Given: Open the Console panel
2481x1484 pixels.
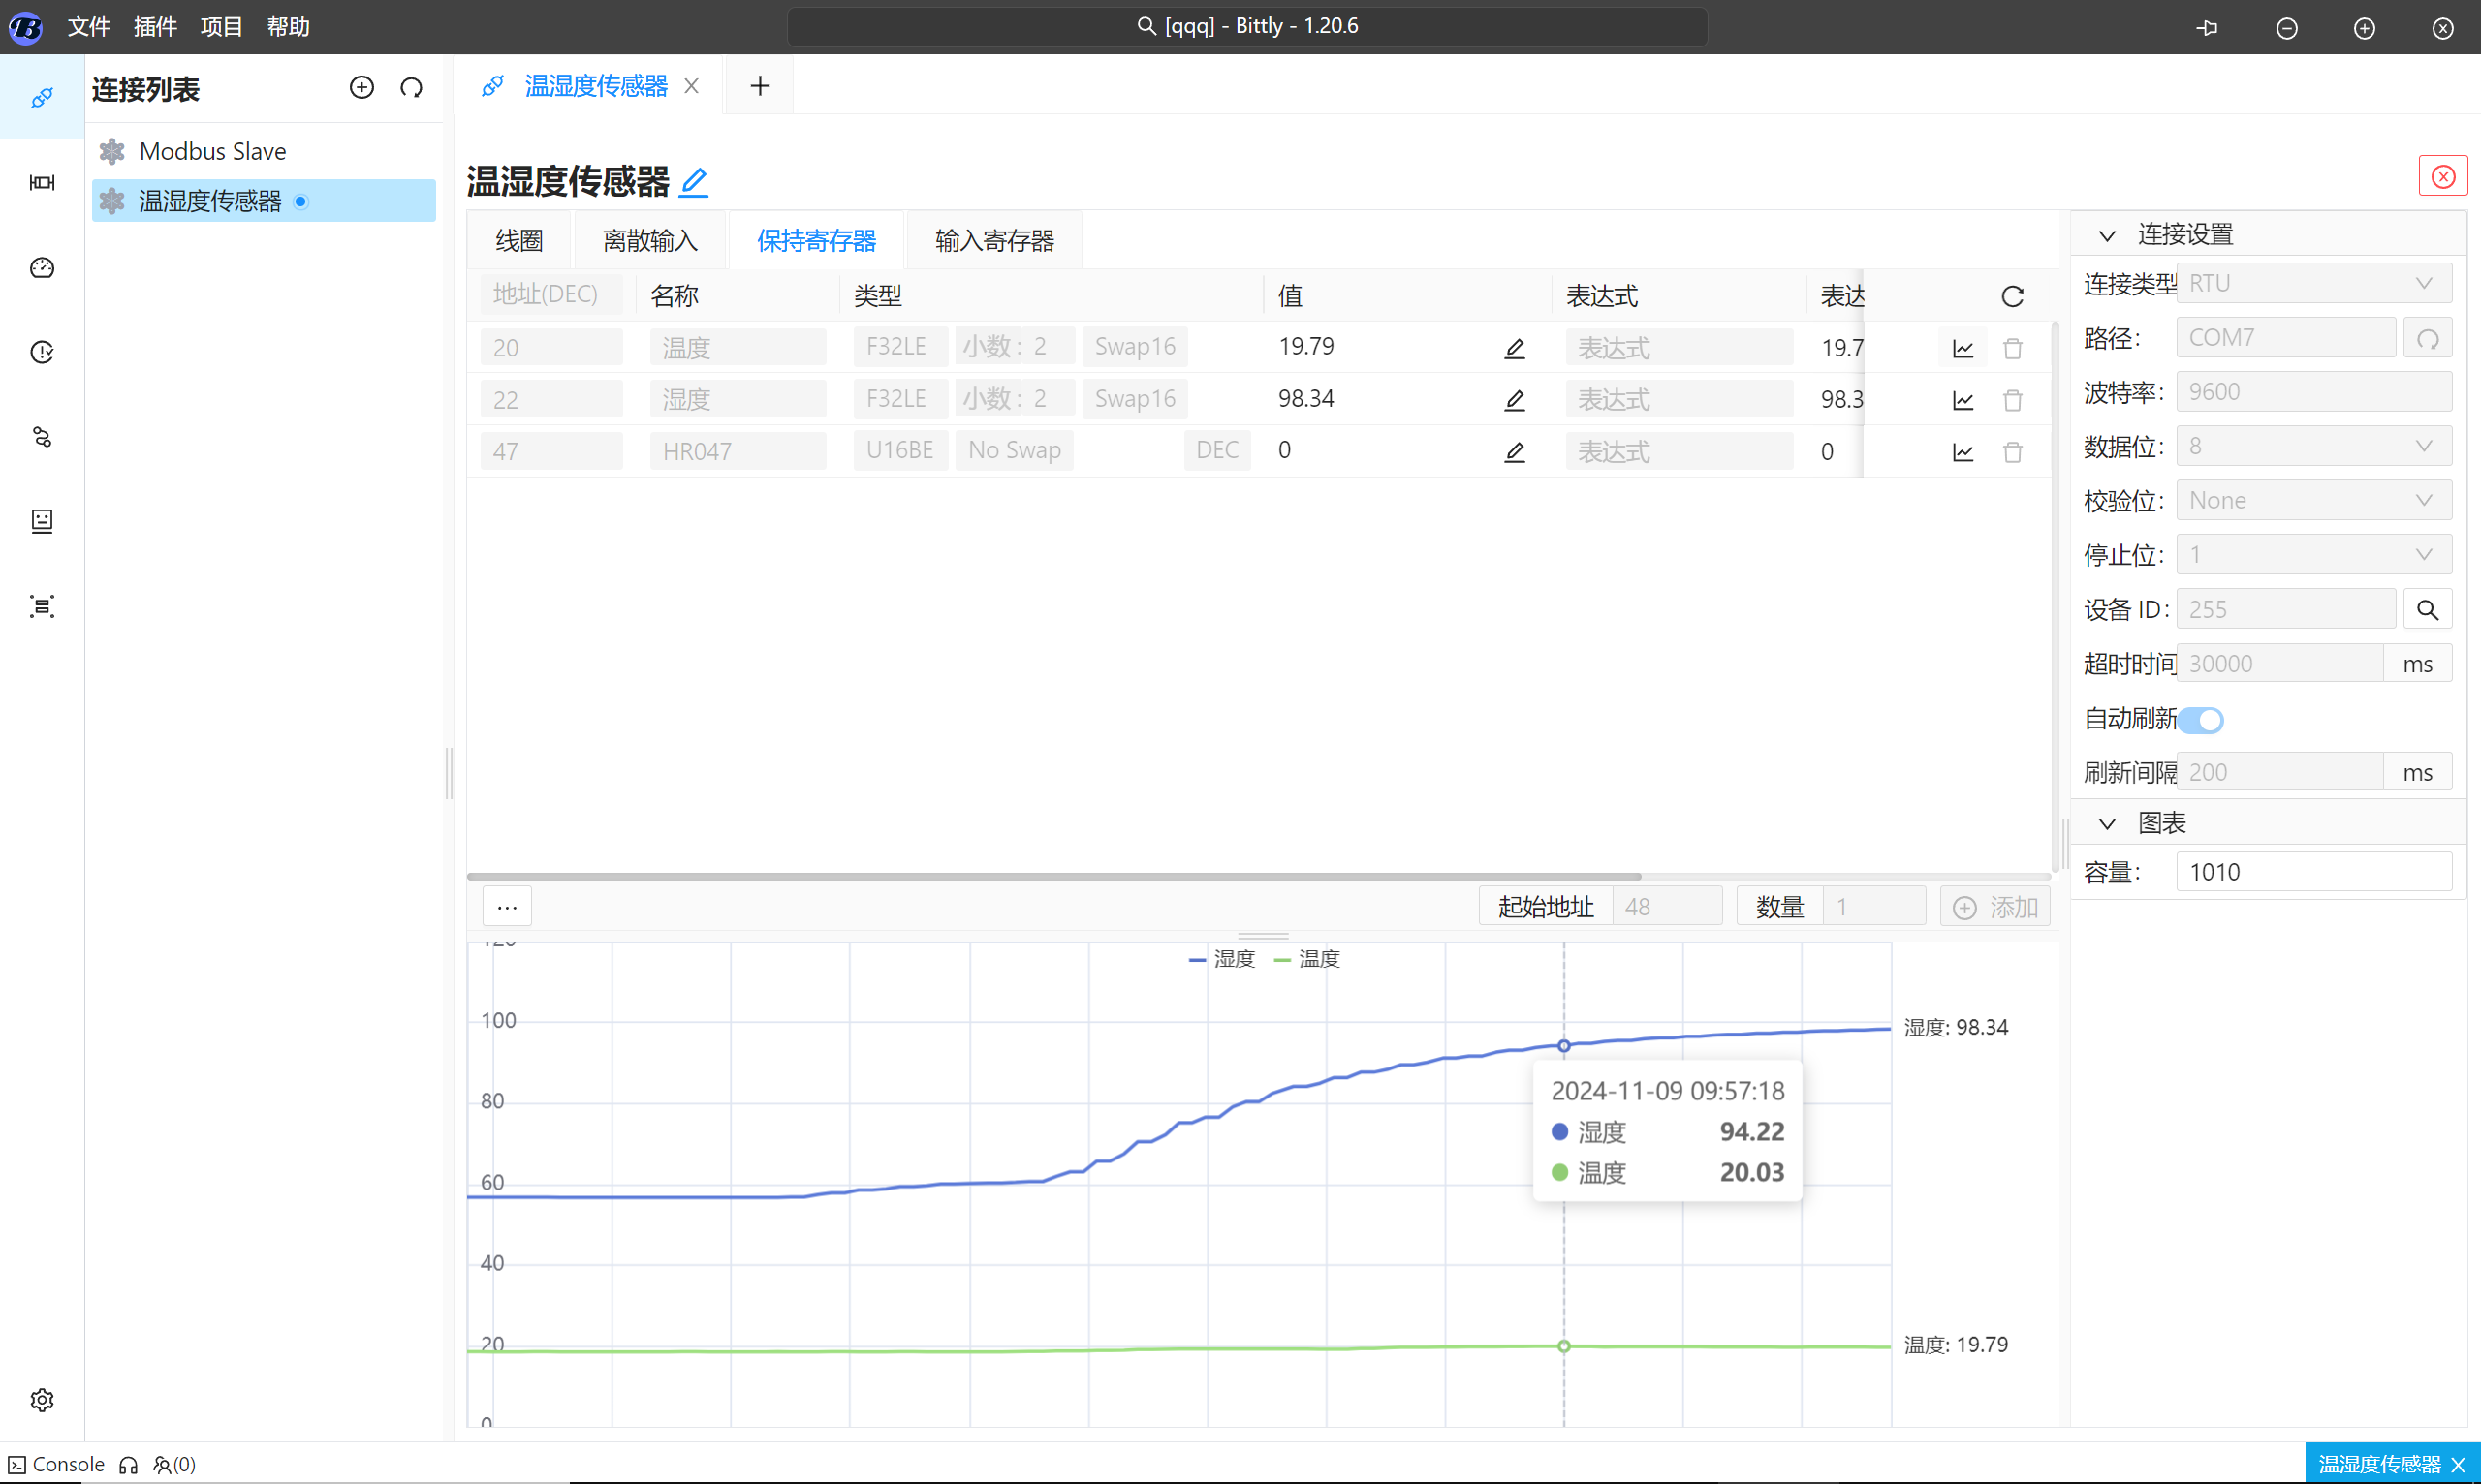Looking at the screenshot, I should click(56, 1465).
